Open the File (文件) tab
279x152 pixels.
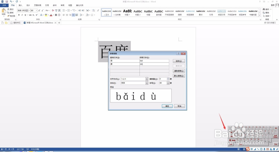coord(4,5)
